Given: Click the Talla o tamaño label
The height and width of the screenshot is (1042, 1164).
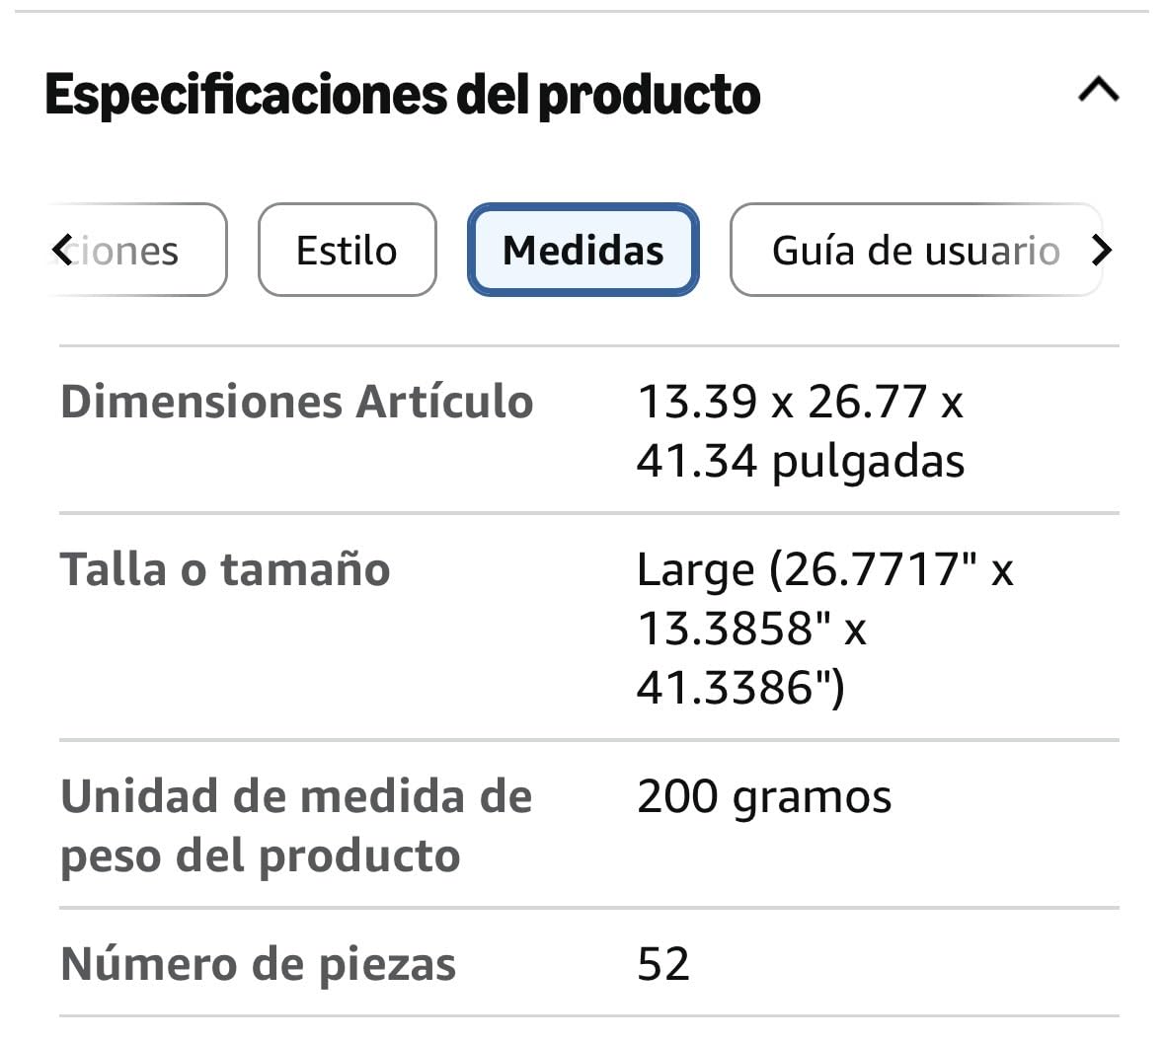Looking at the screenshot, I should click(226, 570).
